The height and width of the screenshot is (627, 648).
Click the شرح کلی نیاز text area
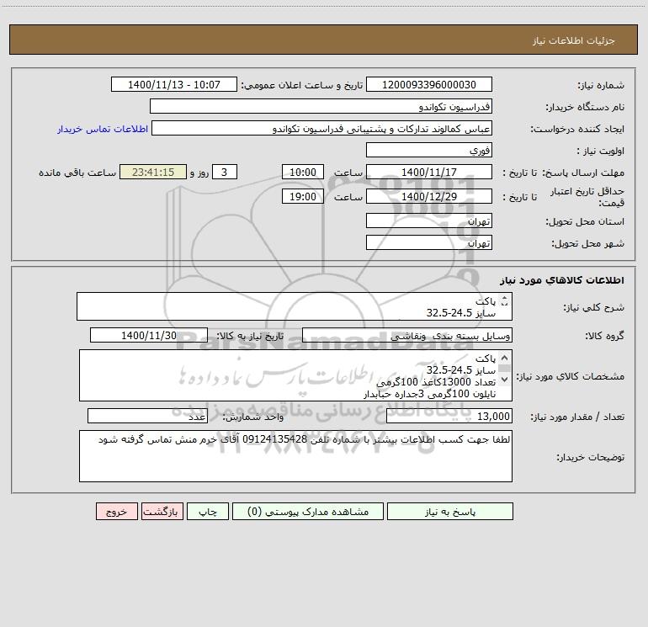295,306
